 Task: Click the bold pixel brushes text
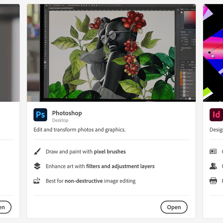tap(110, 152)
